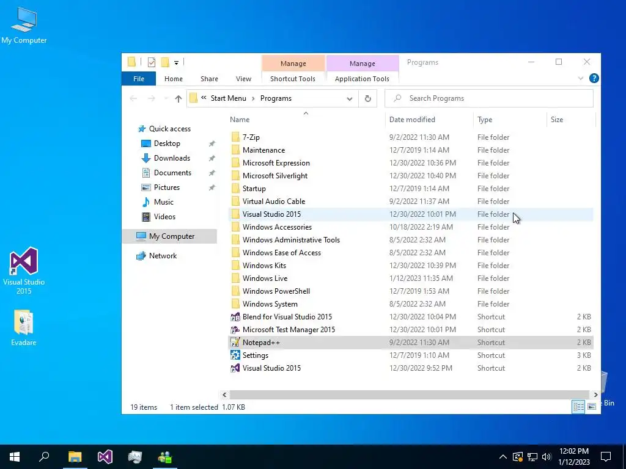The width and height of the screenshot is (626, 469).
Task: Open Music in the navigation pane
Action: pyautogui.click(x=164, y=202)
